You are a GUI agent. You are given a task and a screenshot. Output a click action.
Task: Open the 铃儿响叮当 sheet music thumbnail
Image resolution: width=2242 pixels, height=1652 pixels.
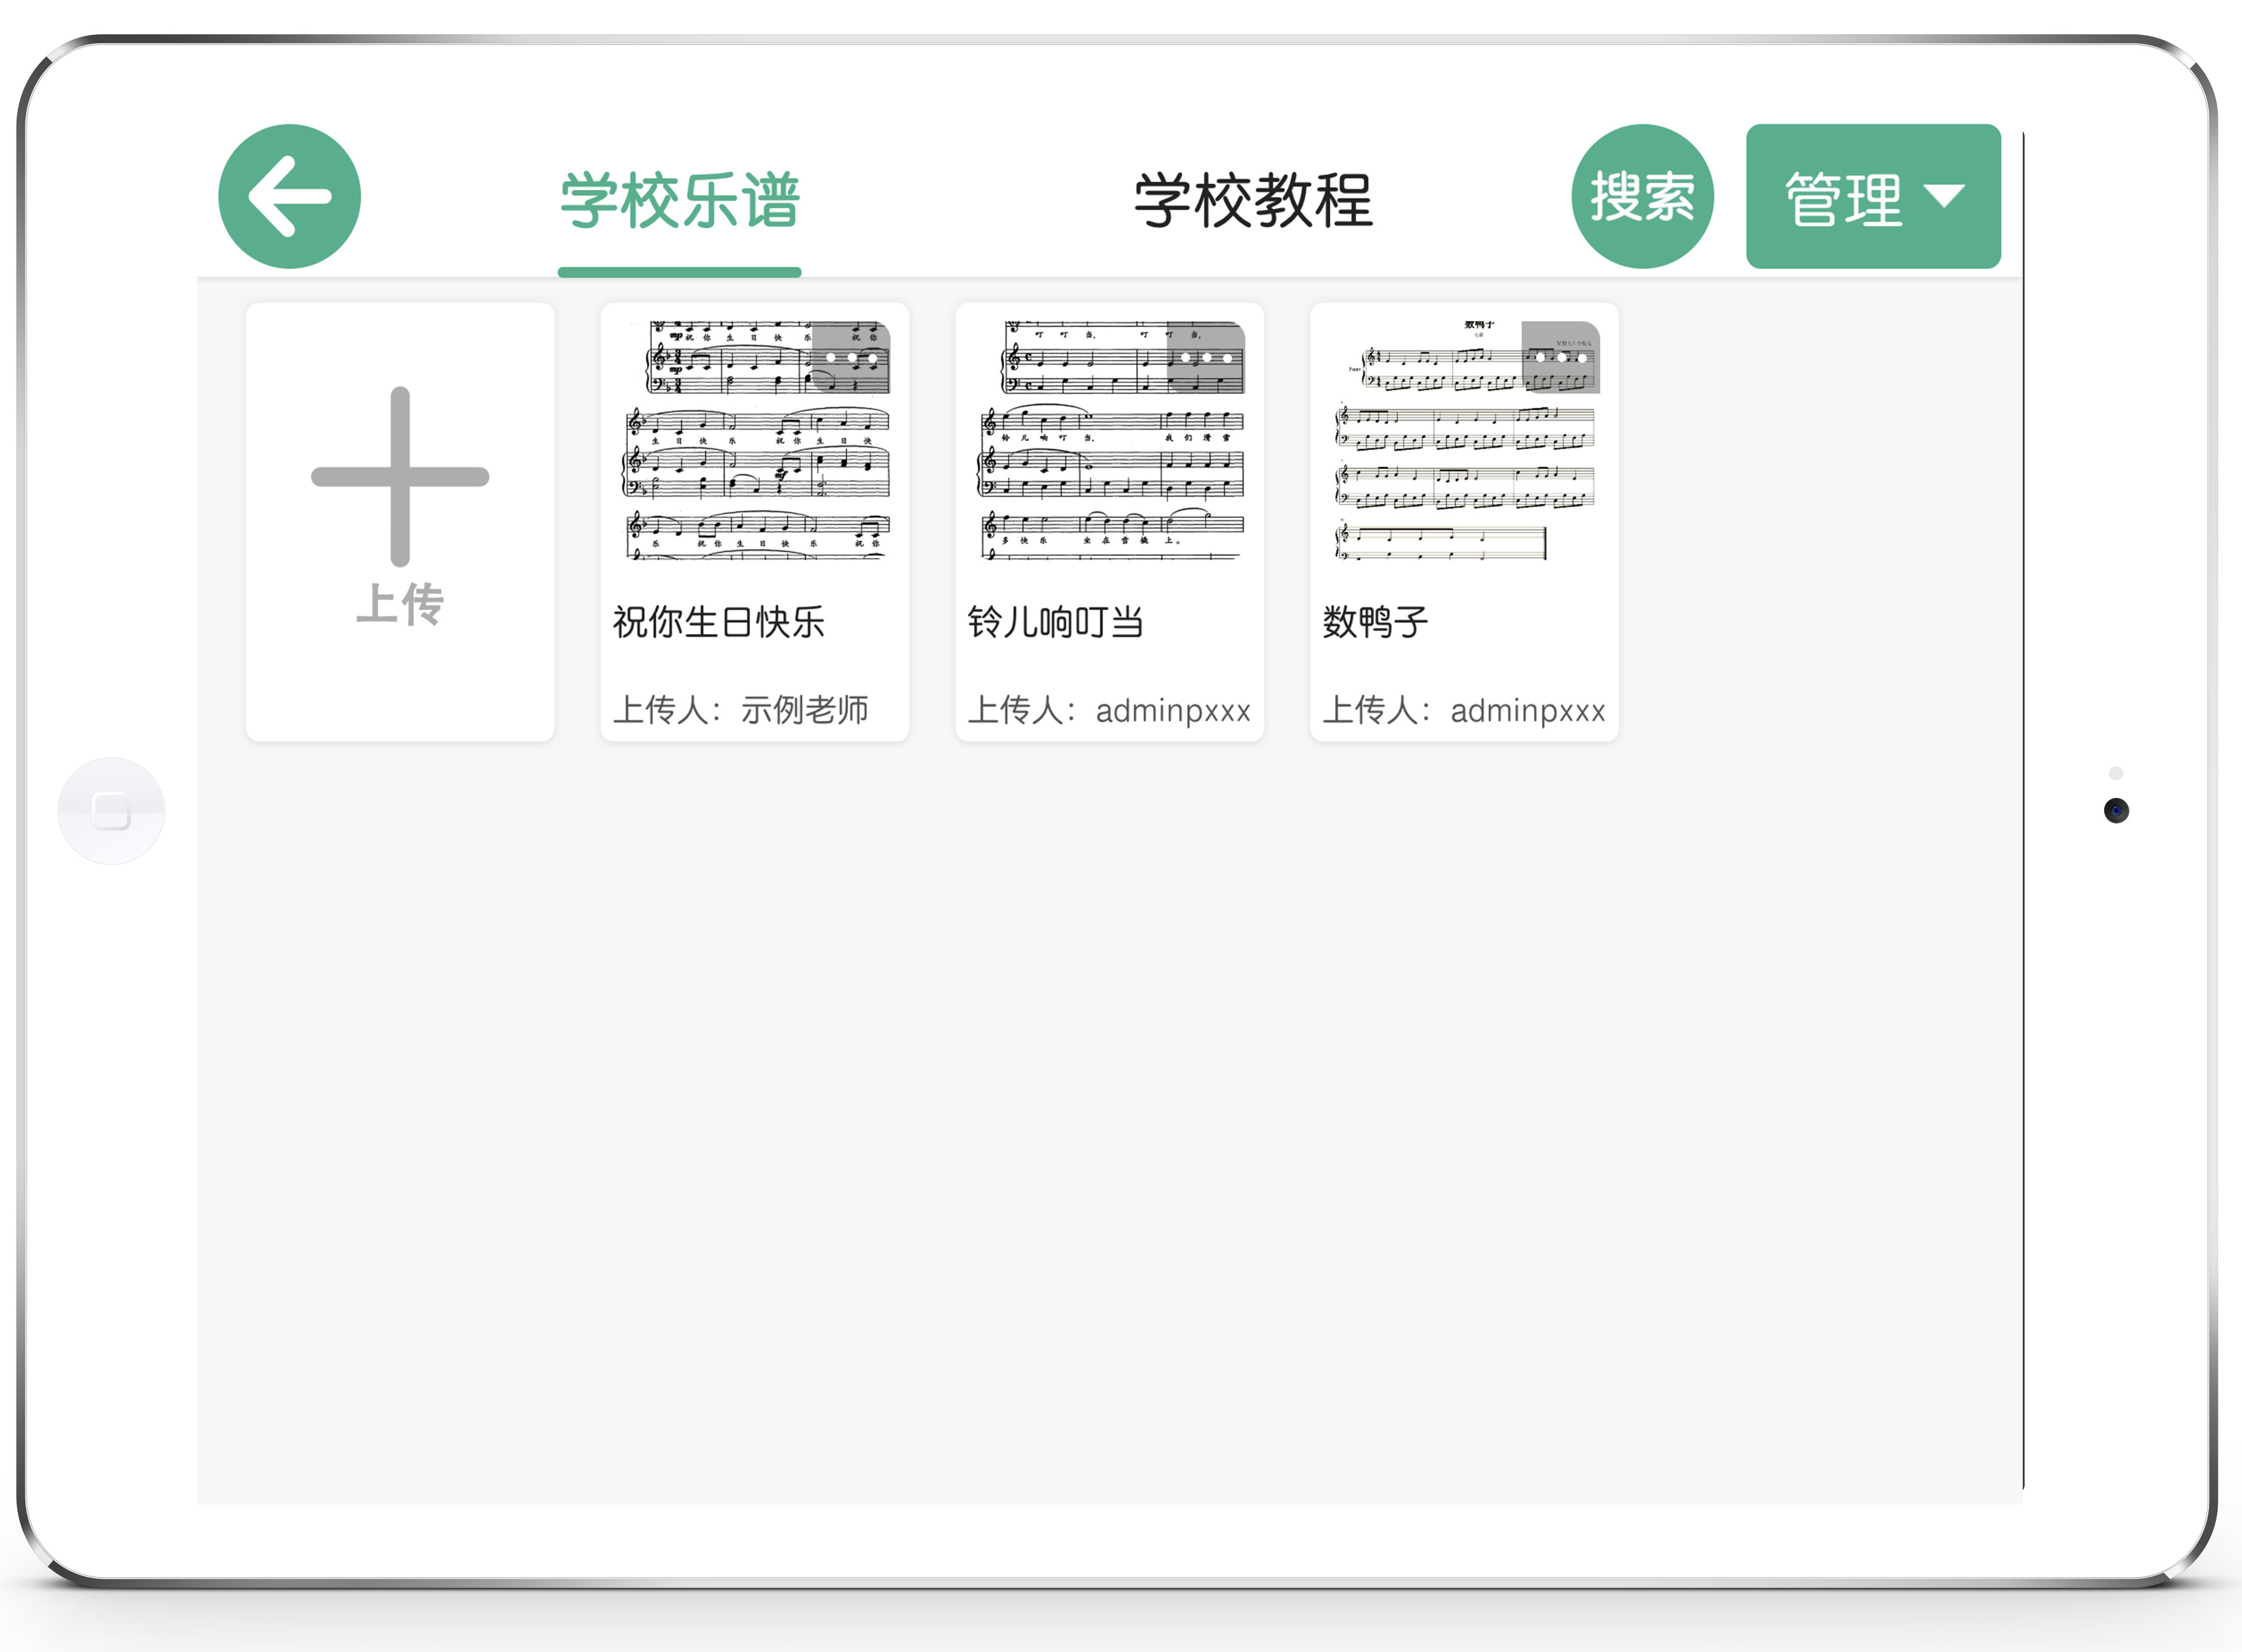coord(1110,440)
